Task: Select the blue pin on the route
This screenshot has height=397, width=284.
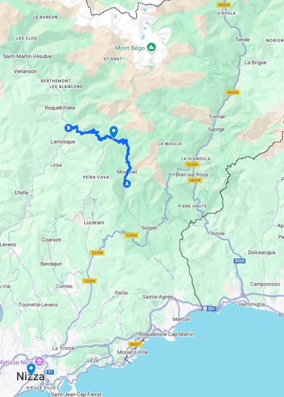Action: coord(114,132)
